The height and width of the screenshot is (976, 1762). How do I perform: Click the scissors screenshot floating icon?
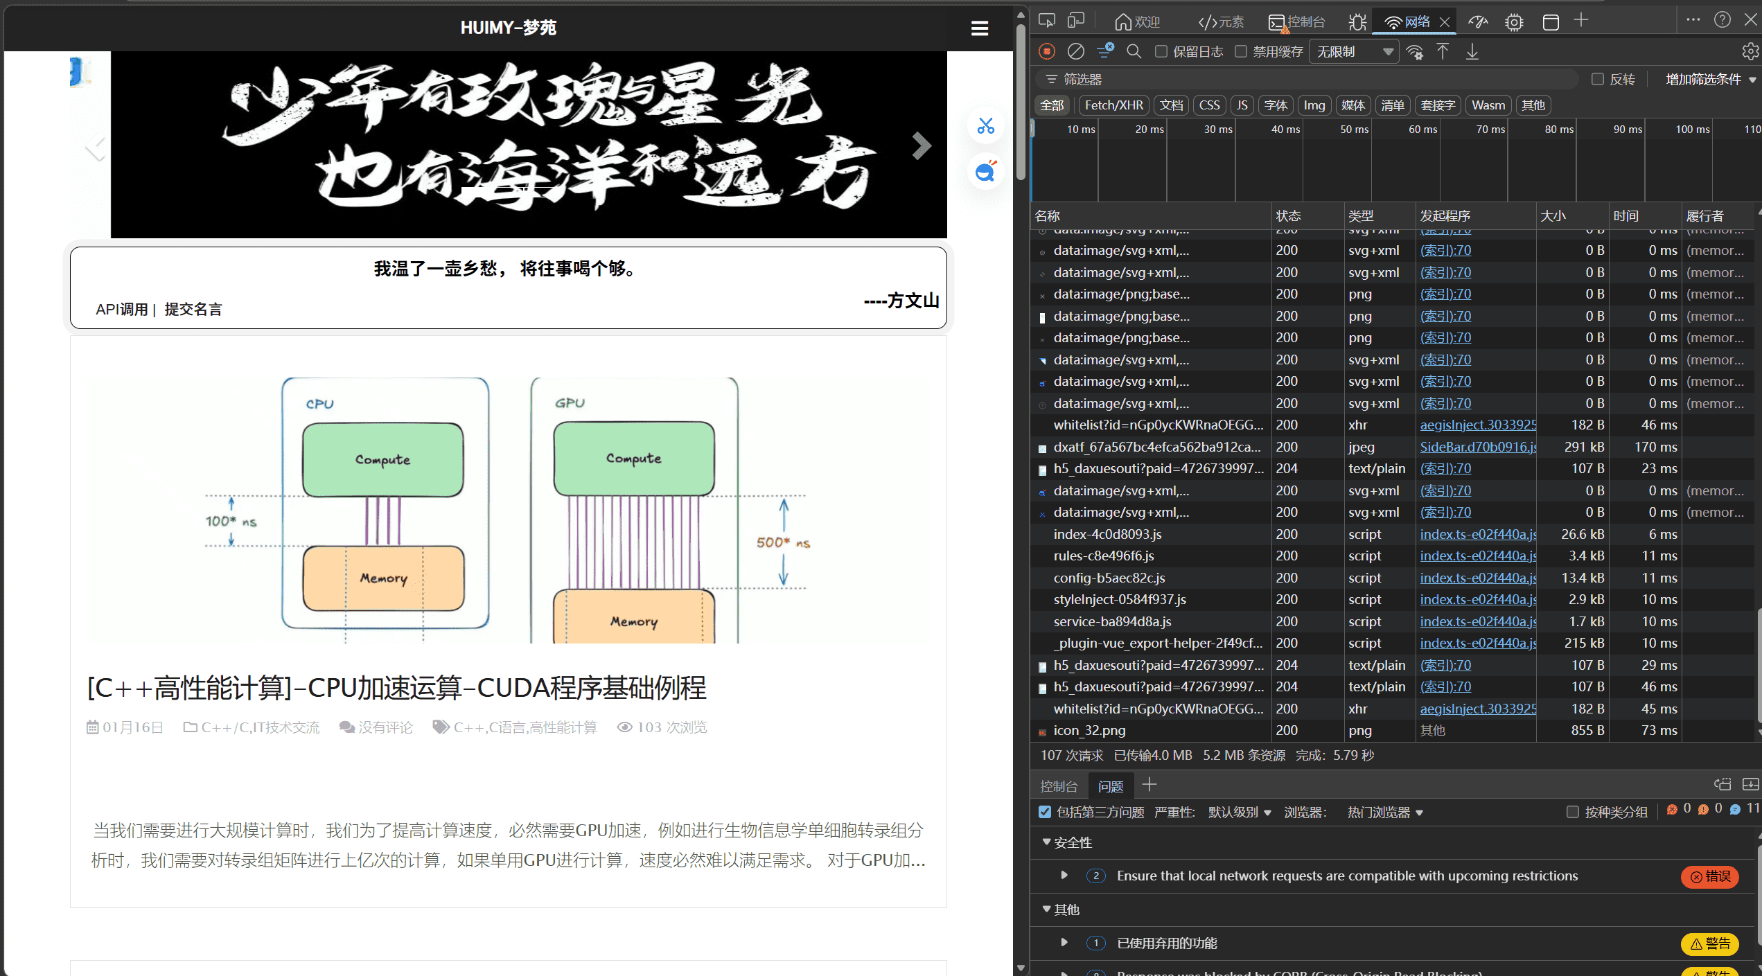[x=985, y=126]
